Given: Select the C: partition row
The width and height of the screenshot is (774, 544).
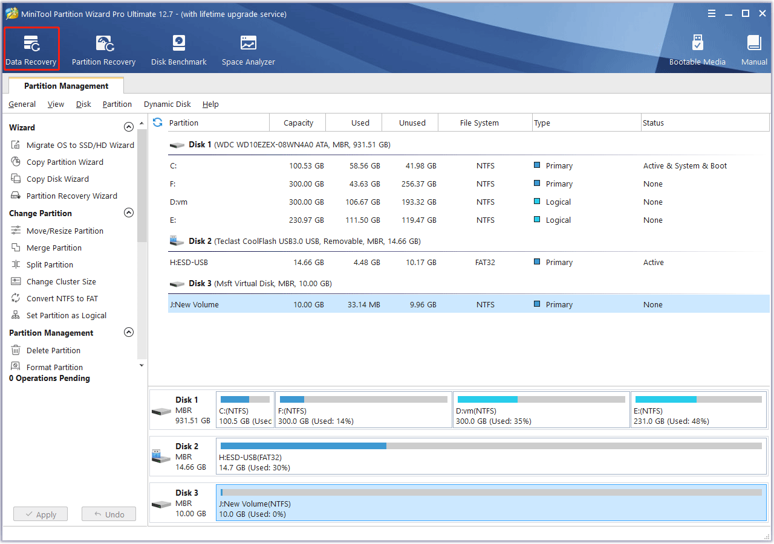Looking at the screenshot, I should click(x=469, y=165).
